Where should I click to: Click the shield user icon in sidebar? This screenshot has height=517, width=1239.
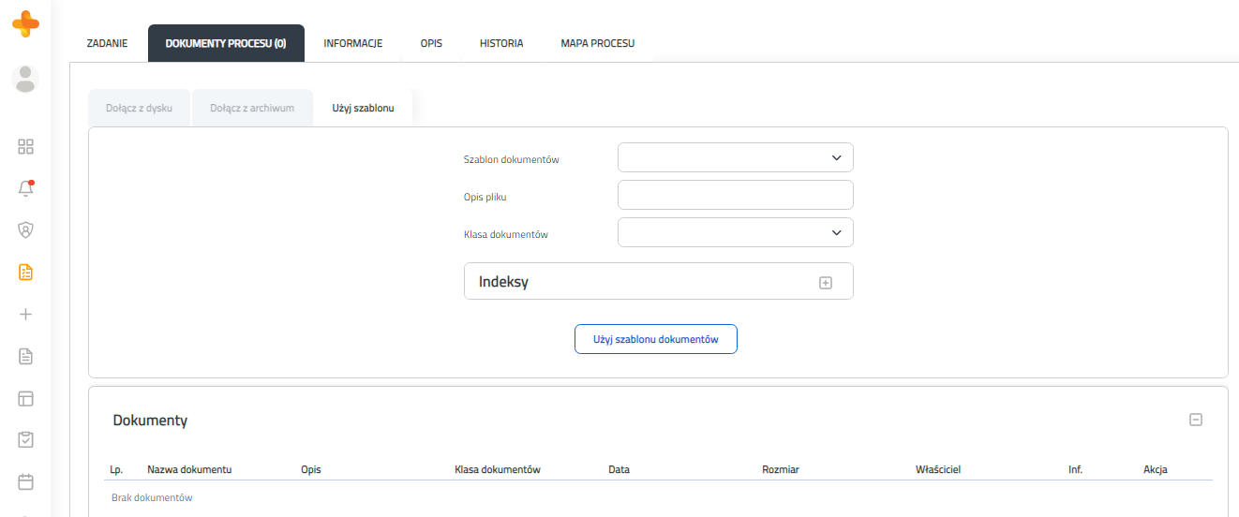click(x=26, y=229)
